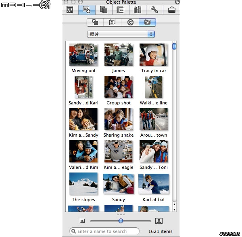Select the Karl at bat photo

coord(154,184)
